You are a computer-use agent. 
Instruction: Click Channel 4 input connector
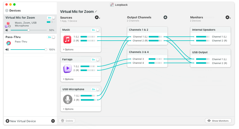[131, 63]
